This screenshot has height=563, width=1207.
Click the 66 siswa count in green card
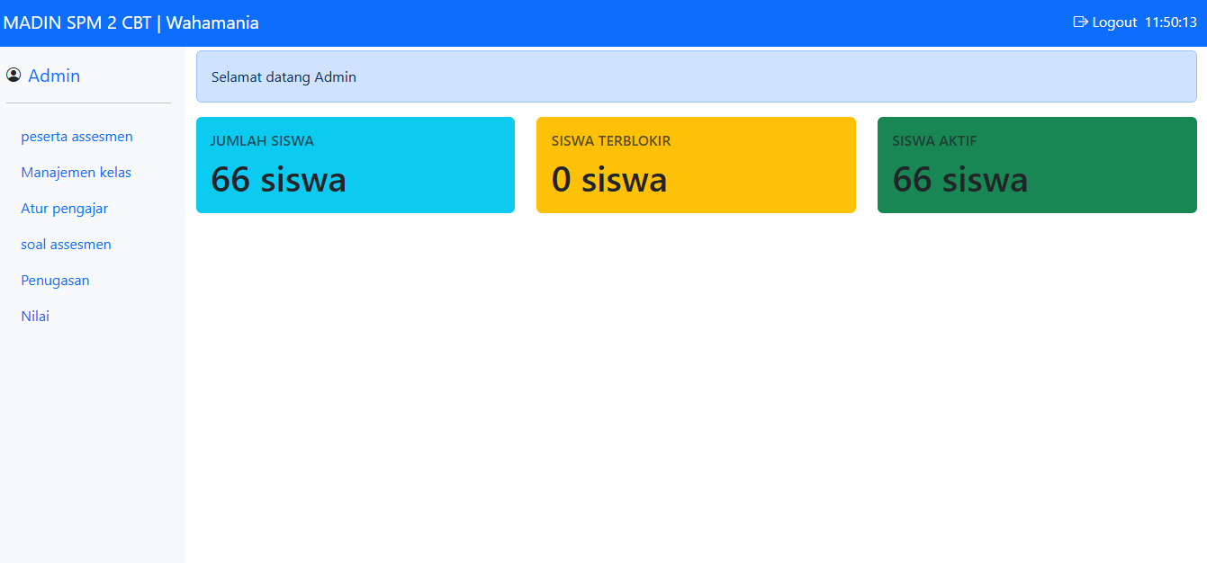point(959,180)
